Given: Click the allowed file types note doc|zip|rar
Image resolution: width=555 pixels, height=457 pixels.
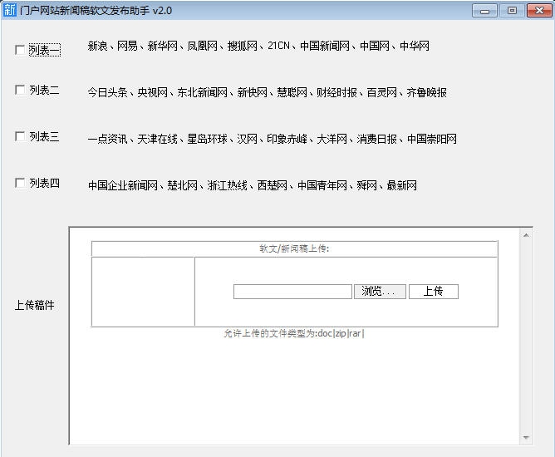Looking at the screenshot, I should pyautogui.click(x=294, y=333).
